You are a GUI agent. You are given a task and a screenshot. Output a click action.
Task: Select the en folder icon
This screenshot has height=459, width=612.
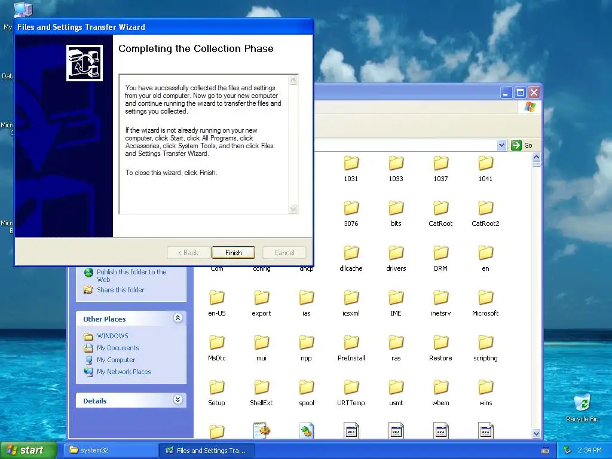(x=485, y=253)
